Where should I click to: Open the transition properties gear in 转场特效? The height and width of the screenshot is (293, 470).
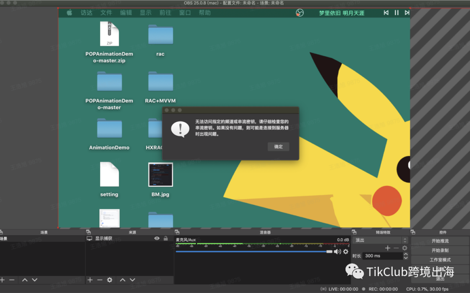(x=404, y=248)
